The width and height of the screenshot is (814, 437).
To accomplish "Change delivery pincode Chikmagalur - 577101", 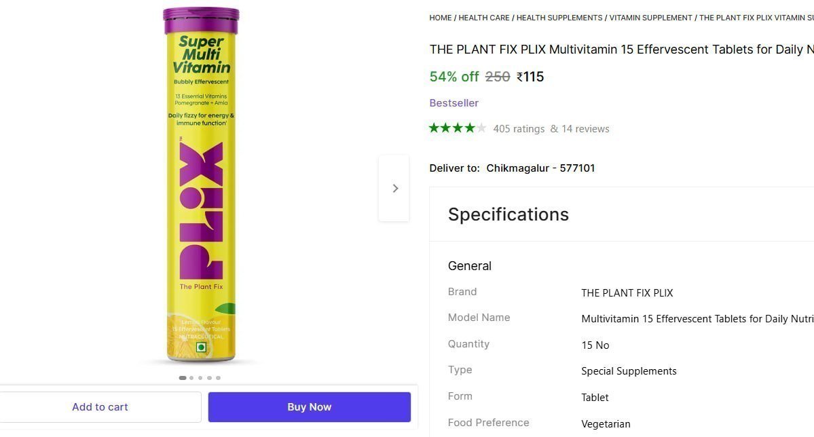I will (540, 168).
